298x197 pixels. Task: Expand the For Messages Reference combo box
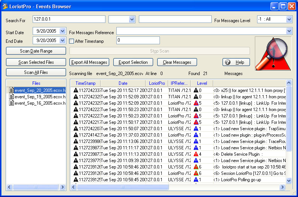[289, 31]
